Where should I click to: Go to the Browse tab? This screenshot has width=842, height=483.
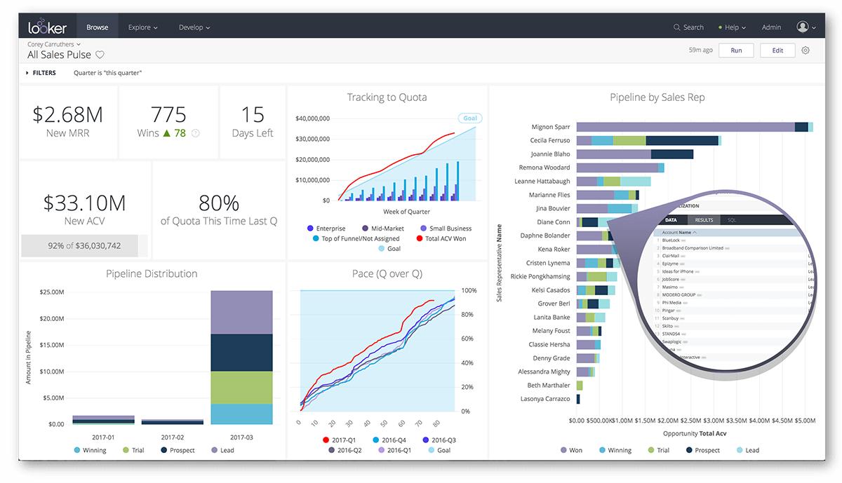tap(98, 27)
